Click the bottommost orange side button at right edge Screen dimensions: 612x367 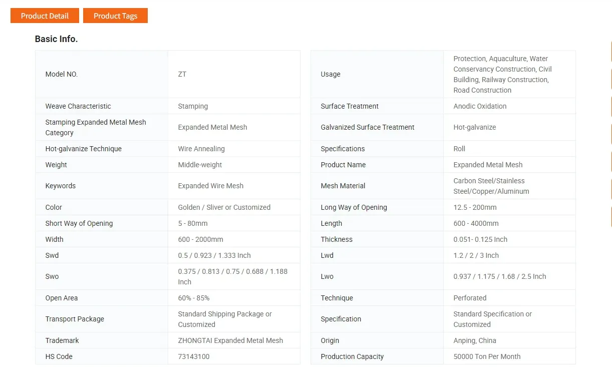[610, 217]
